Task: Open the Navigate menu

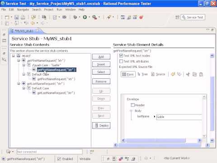Action: pyautogui.click(x=23, y=10)
